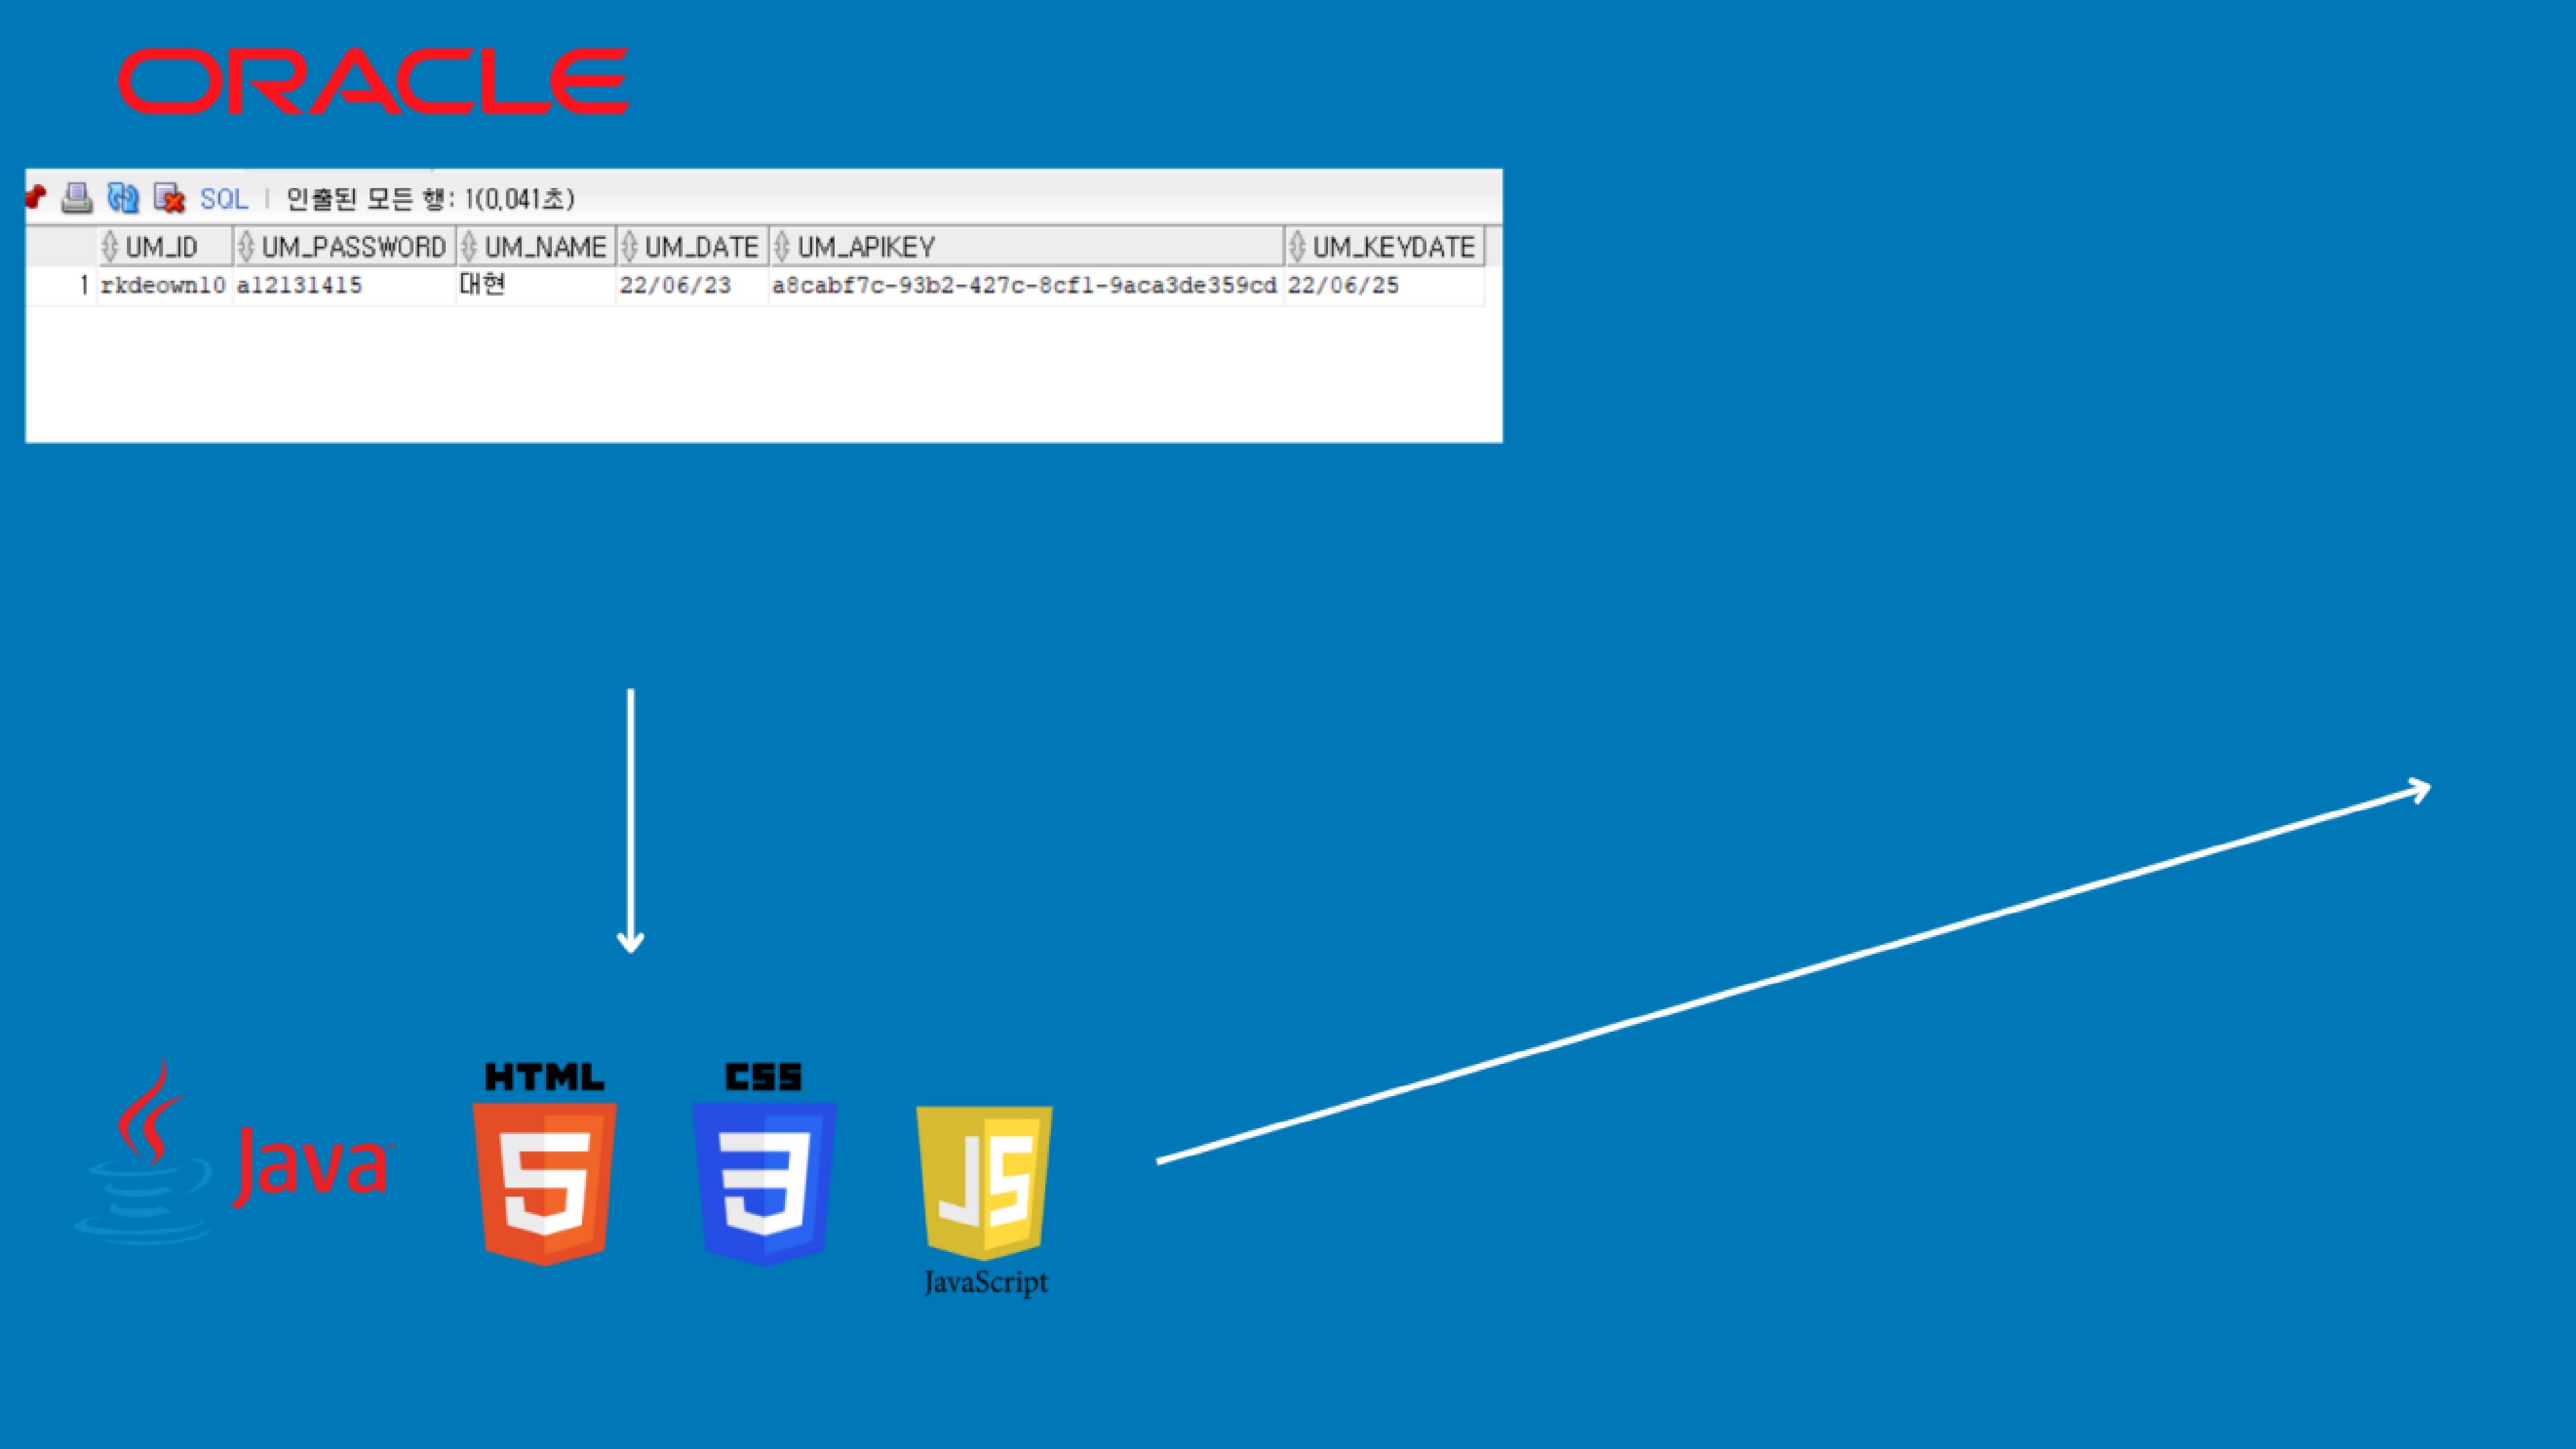The height and width of the screenshot is (1449, 2576).
Task: Click the refresh icon in results toolbar
Action: click(x=123, y=198)
